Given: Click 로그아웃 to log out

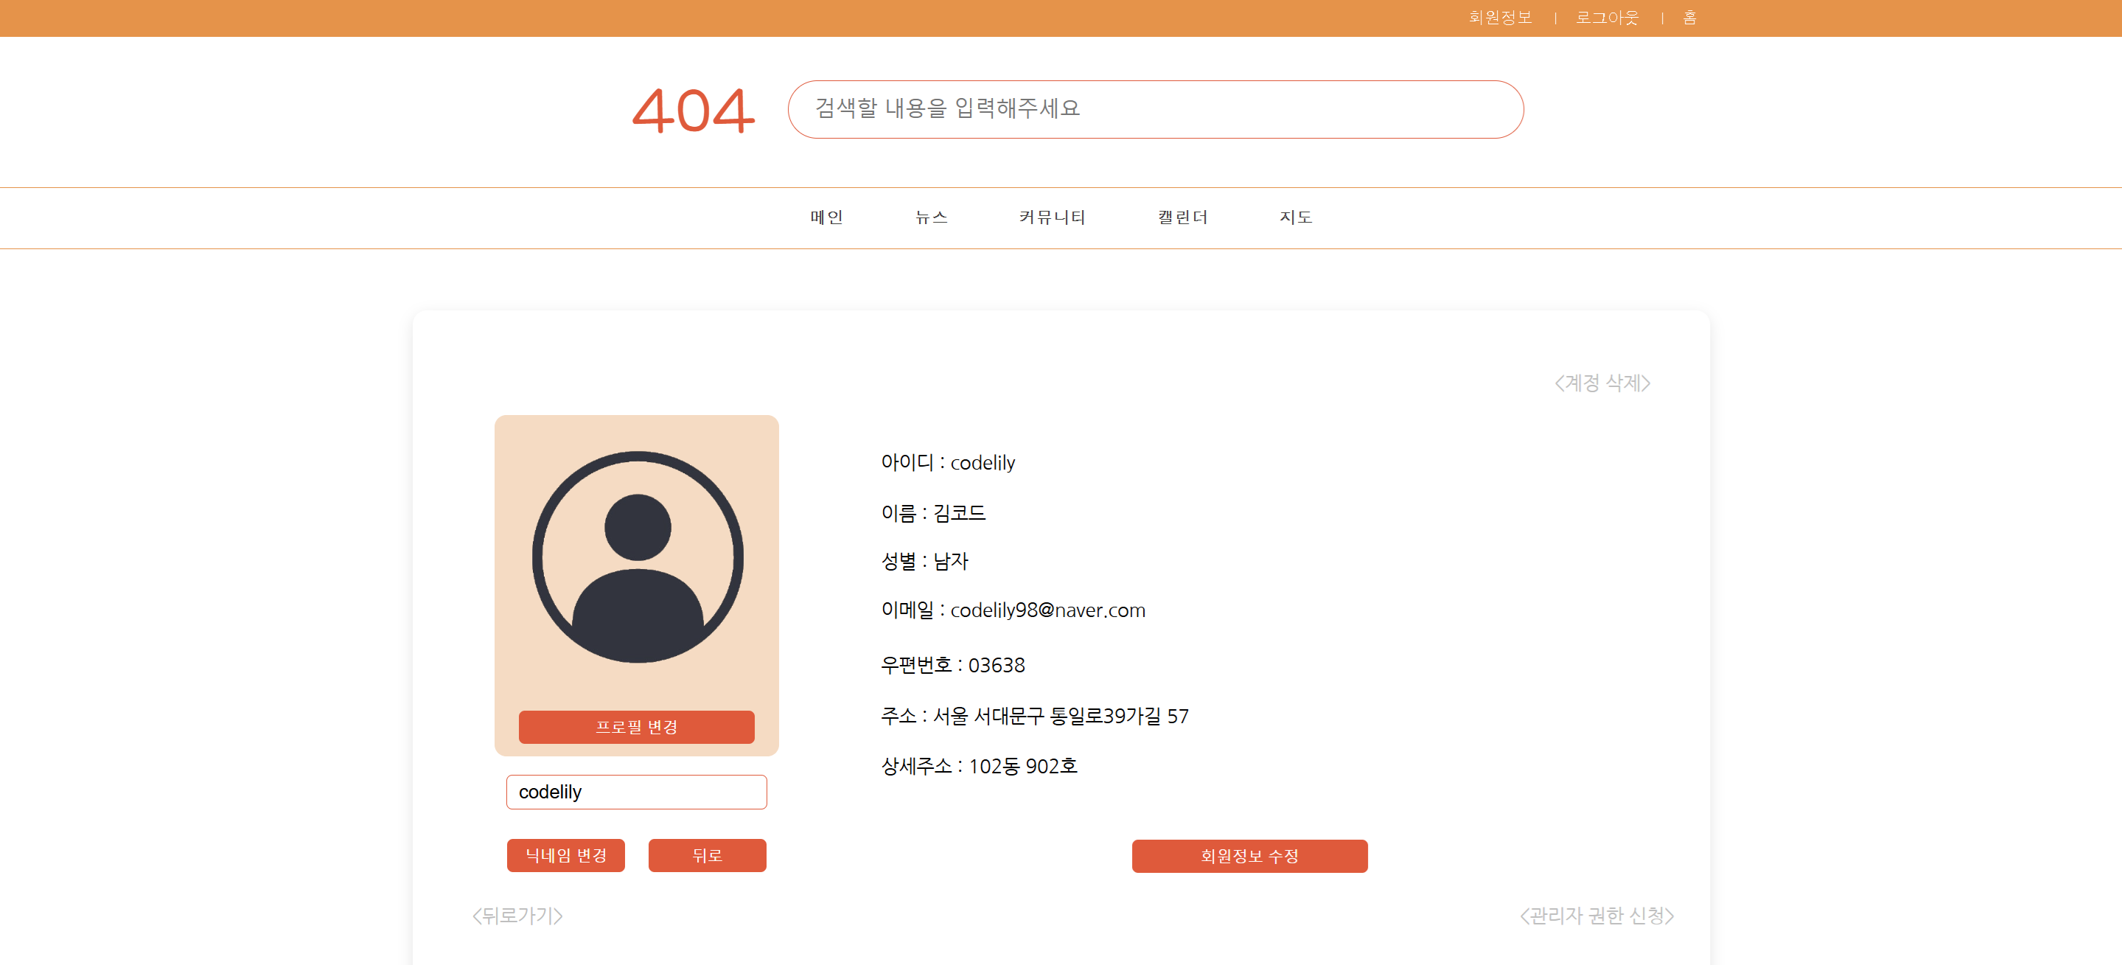Looking at the screenshot, I should (x=1607, y=17).
